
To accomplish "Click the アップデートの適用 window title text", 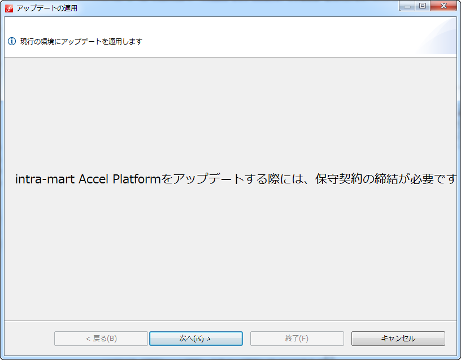I will pos(47,8).
